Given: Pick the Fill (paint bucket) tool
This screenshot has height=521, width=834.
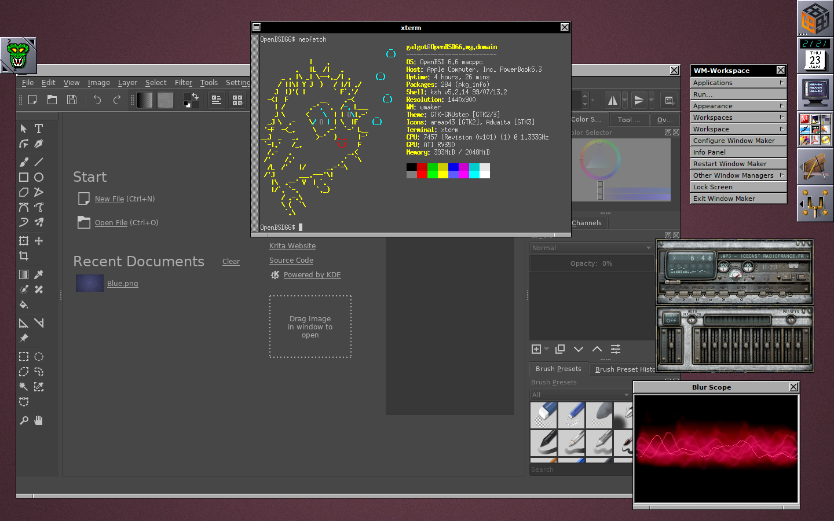Looking at the screenshot, I should click(x=24, y=304).
